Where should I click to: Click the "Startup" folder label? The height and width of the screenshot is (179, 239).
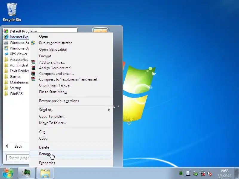click(16, 88)
